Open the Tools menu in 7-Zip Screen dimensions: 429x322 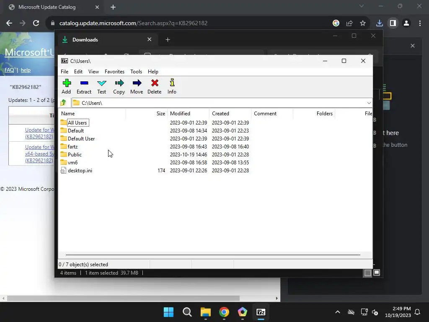click(136, 71)
